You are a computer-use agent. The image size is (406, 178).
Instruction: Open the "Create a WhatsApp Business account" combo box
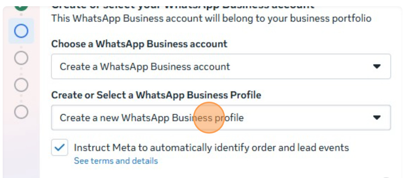[221, 67]
